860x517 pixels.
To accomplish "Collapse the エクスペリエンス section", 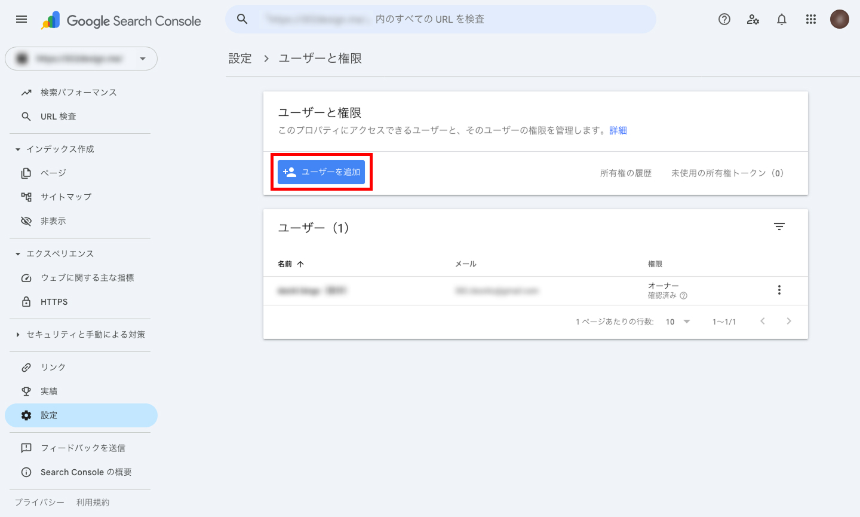I will pyautogui.click(x=18, y=254).
